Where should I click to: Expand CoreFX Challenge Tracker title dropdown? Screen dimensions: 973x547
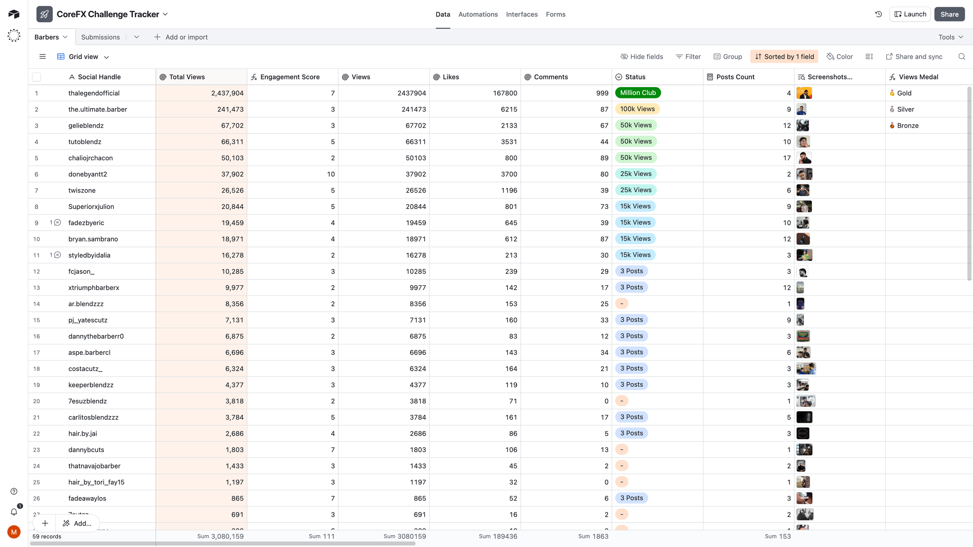coord(165,14)
